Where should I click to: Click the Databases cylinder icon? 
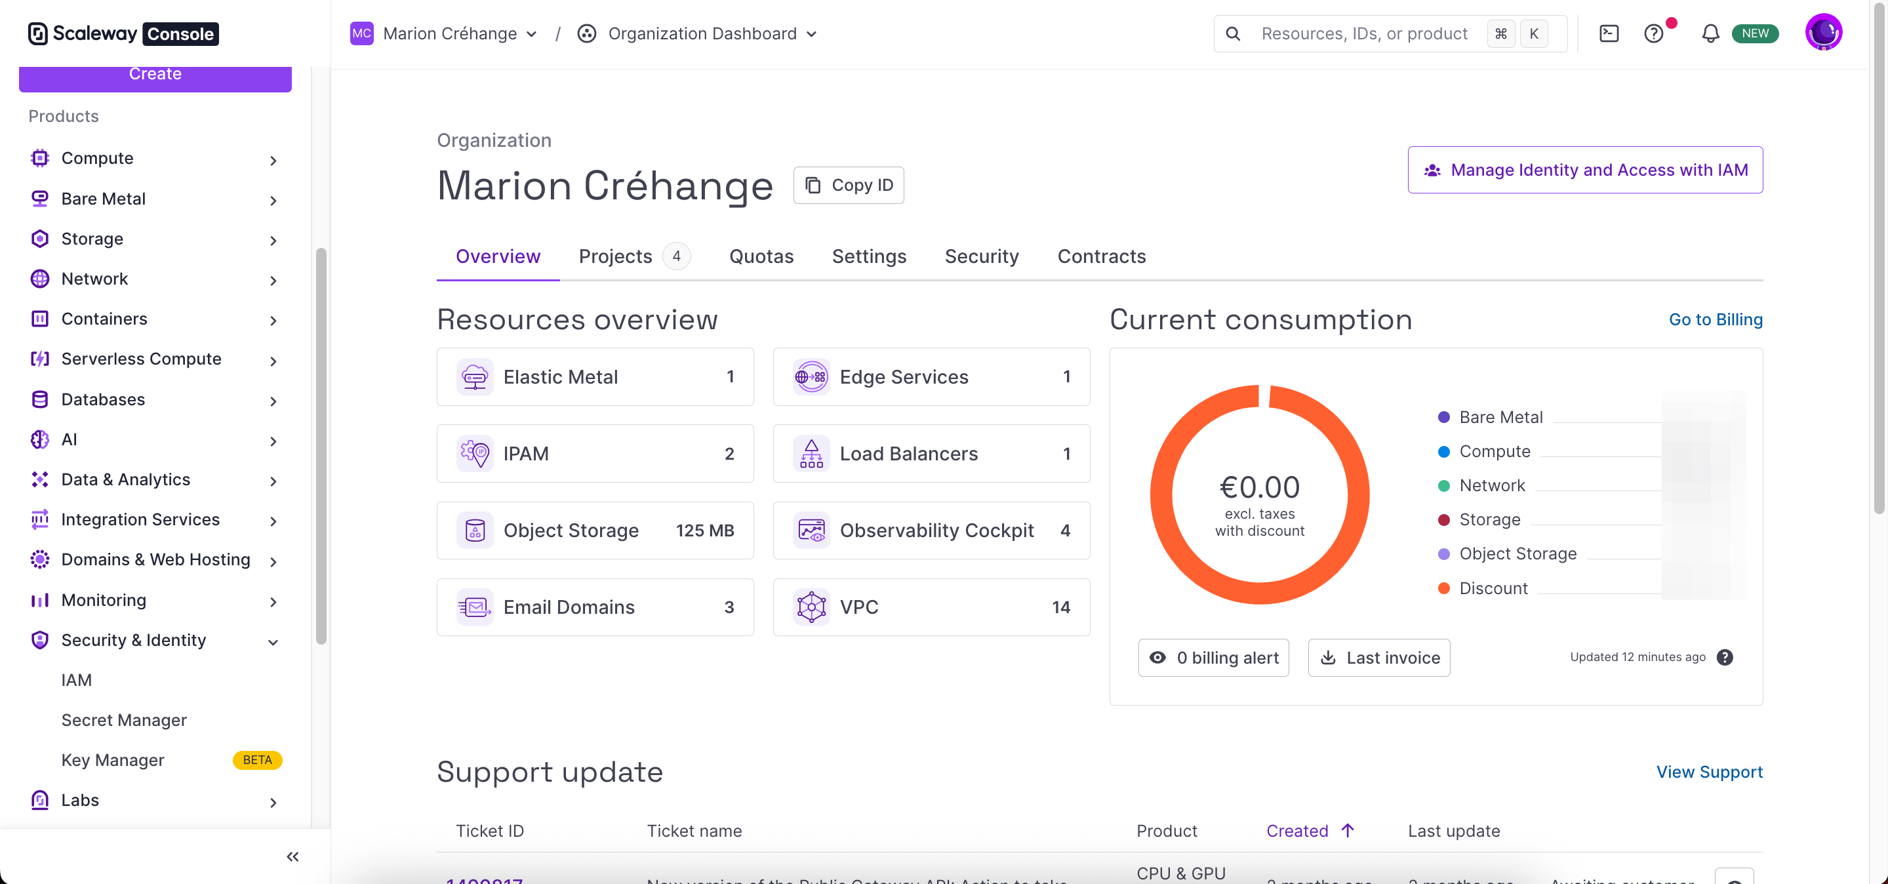point(39,399)
